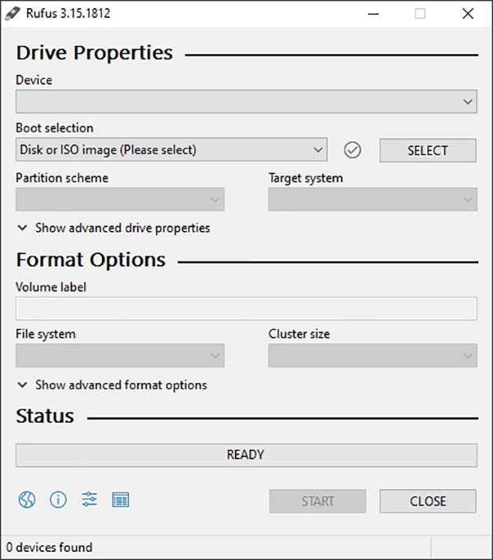Show the log window icon

click(x=121, y=500)
